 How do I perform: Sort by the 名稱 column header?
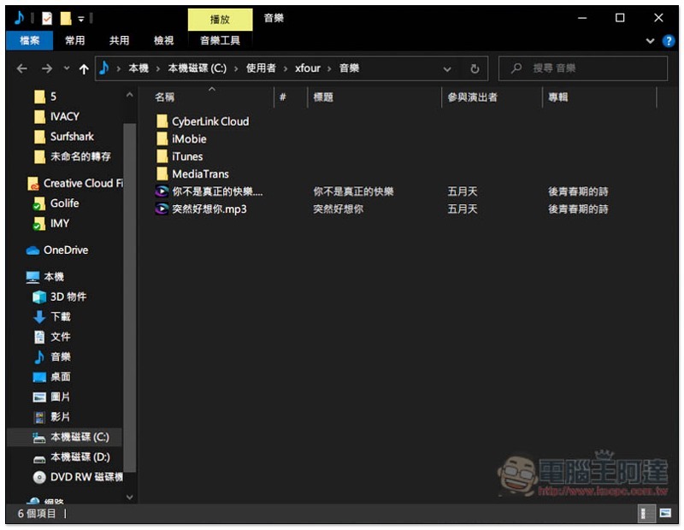[164, 97]
